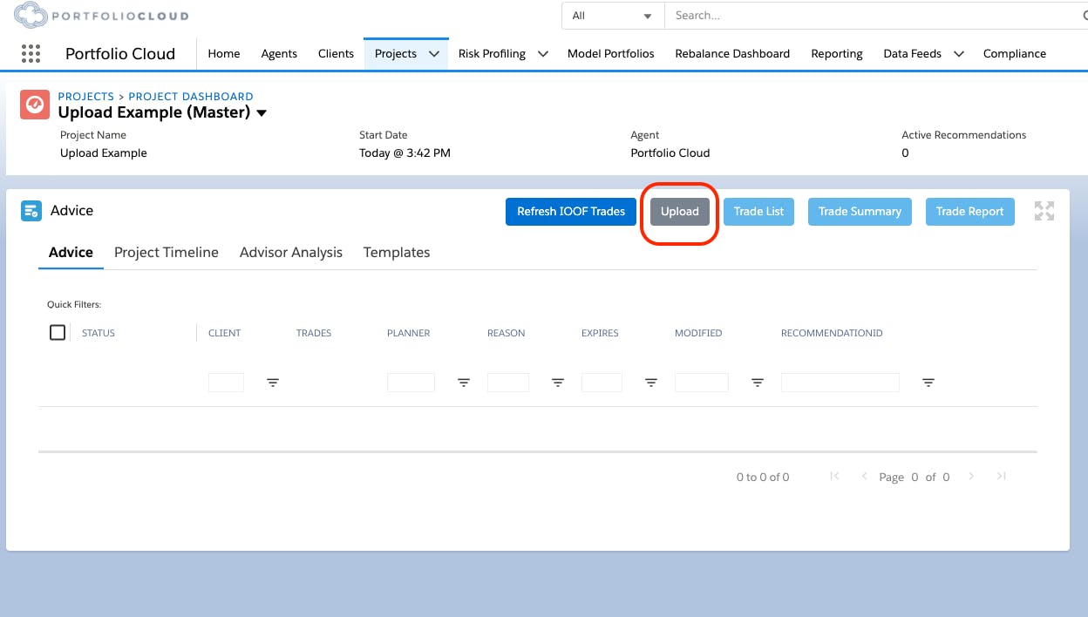Click the Upload button

pyautogui.click(x=680, y=211)
